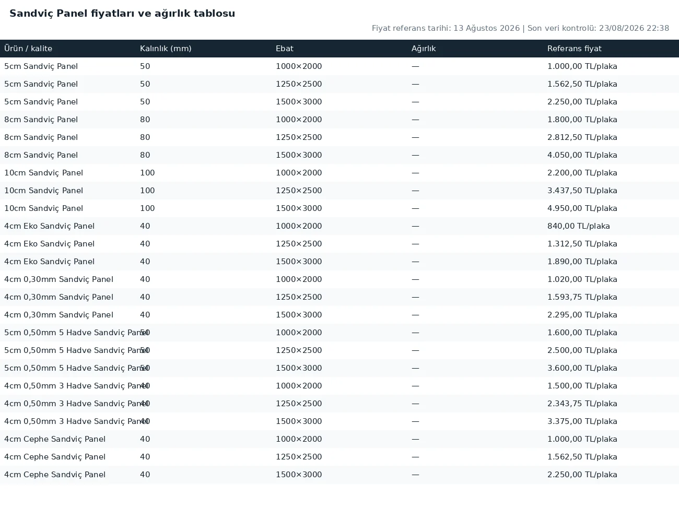Click the price "4.950,00 TL/plaka"

click(x=582, y=208)
